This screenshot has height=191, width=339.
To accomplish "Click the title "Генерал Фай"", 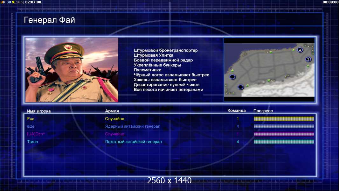I will point(49,20).
